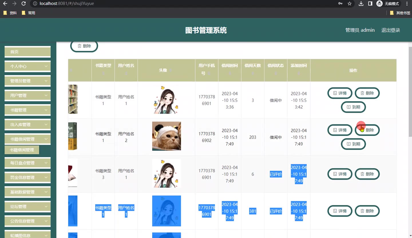Delete the 用户姓名 2 row

coord(367,130)
